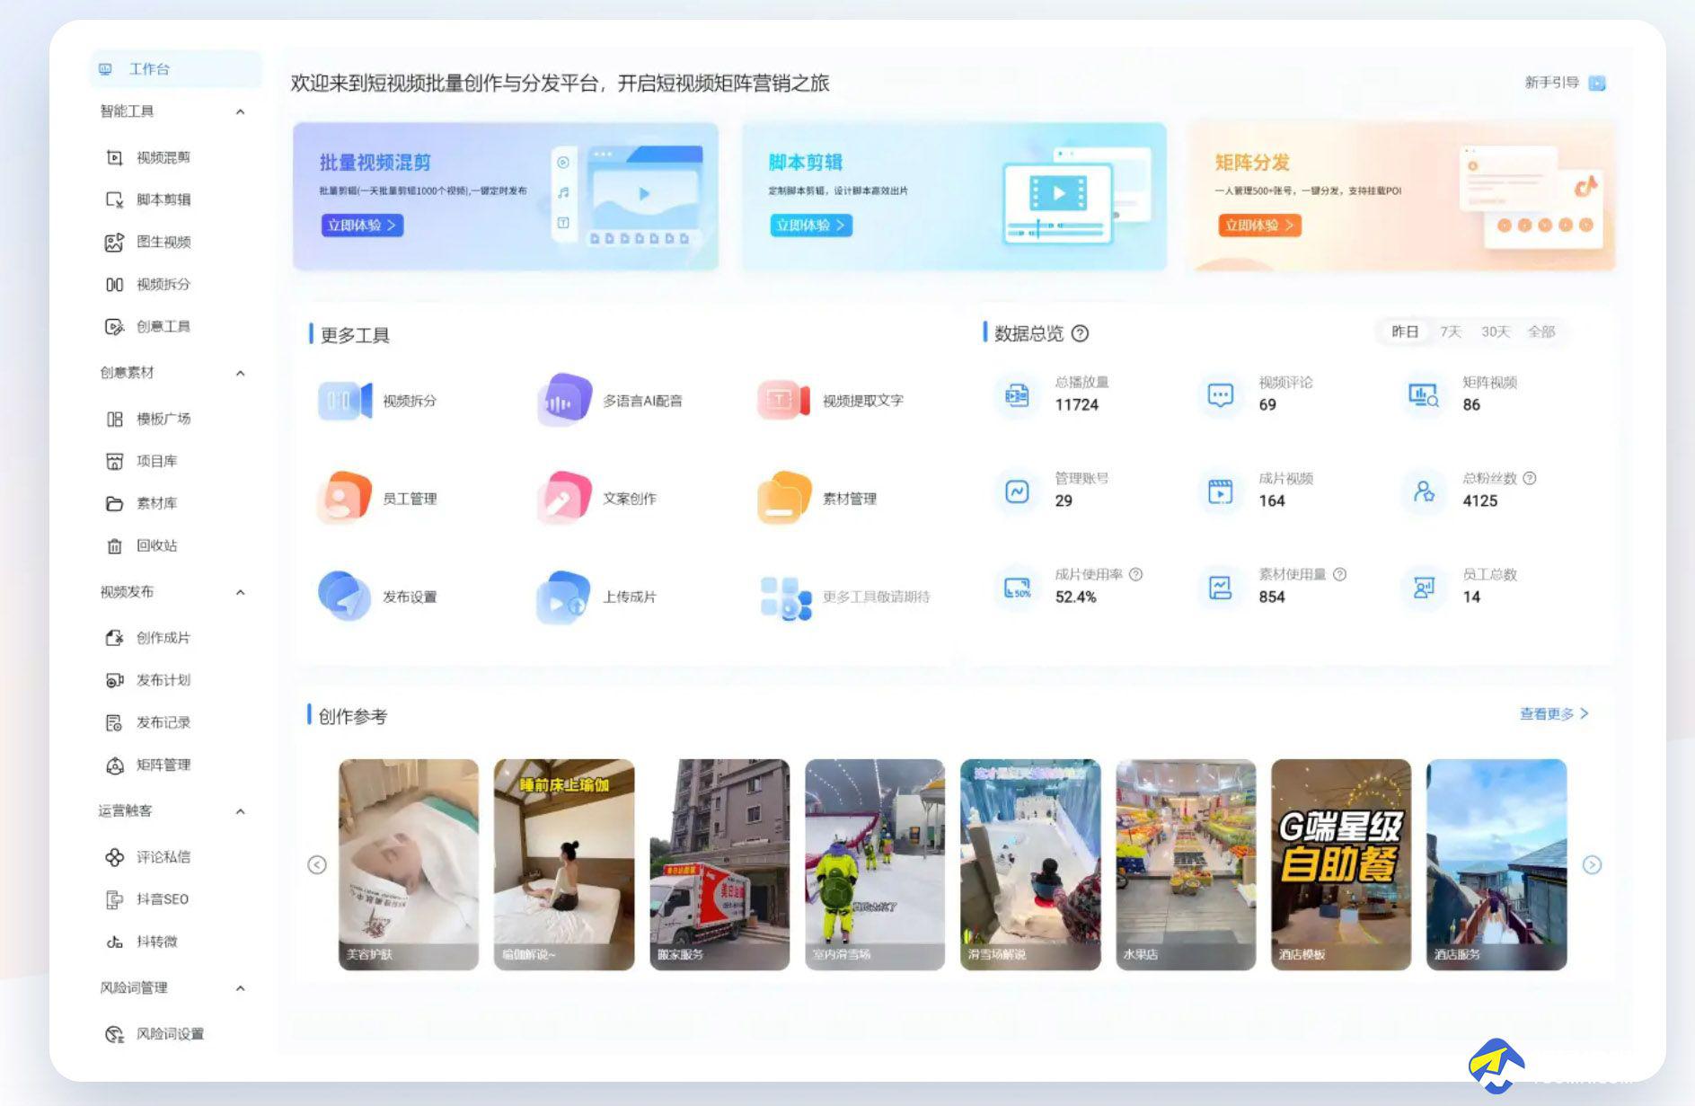Collapse the 运营触客 section
Image resolution: width=1695 pixels, height=1106 pixels.
(240, 811)
